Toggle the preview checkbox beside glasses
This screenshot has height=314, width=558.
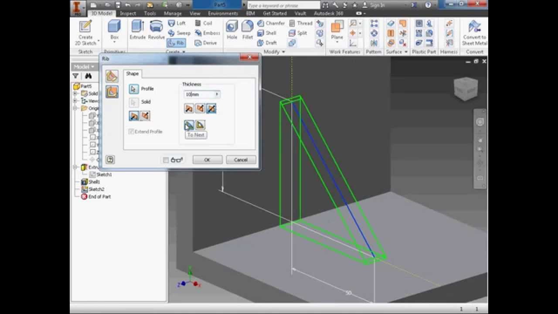click(x=166, y=160)
